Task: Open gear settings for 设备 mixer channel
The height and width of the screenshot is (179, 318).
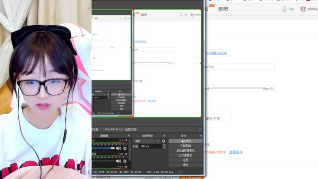Action: pos(125,161)
